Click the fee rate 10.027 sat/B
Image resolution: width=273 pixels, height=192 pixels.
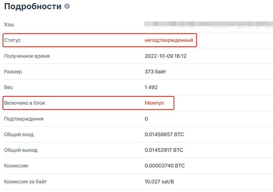tap(159, 182)
